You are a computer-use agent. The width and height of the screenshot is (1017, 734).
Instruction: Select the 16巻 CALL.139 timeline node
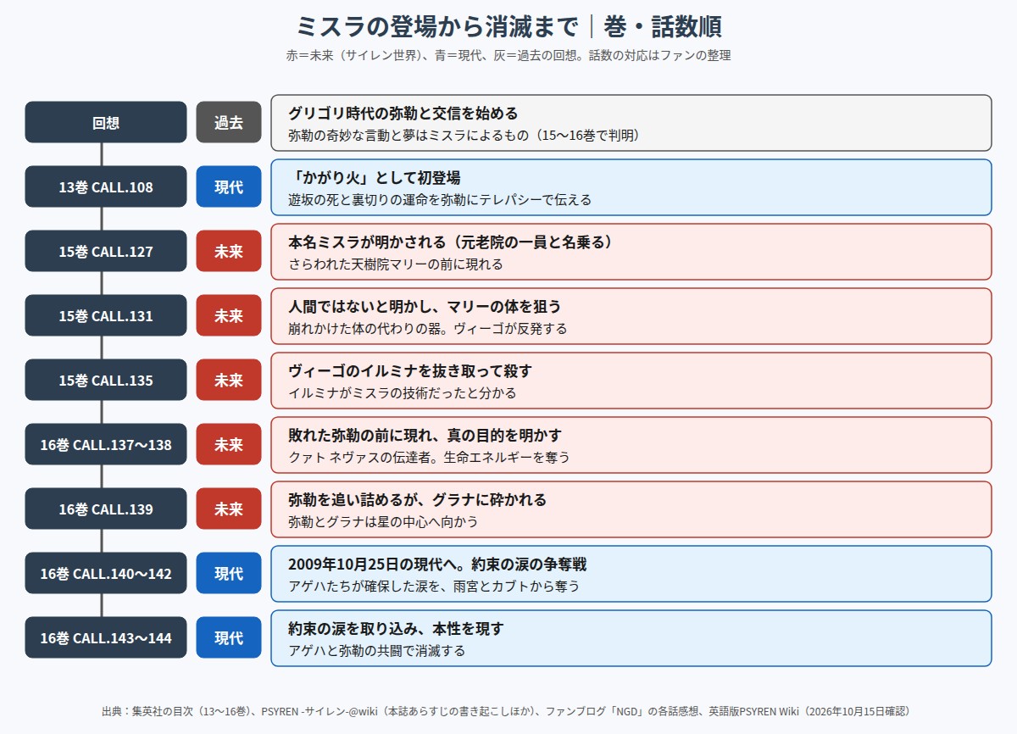tap(106, 509)
